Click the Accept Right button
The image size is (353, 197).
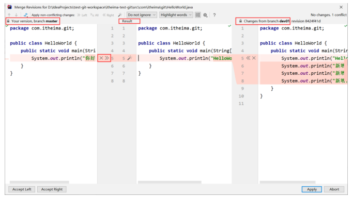point(52,189)
